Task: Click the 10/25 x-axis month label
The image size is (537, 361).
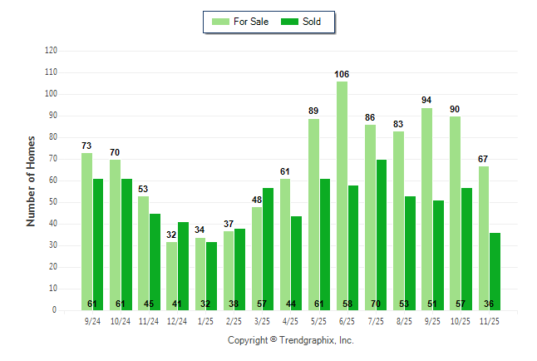Action: [461, 319]
